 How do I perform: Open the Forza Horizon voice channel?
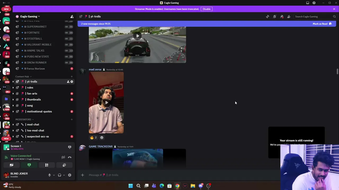click(x=44, y=69)
